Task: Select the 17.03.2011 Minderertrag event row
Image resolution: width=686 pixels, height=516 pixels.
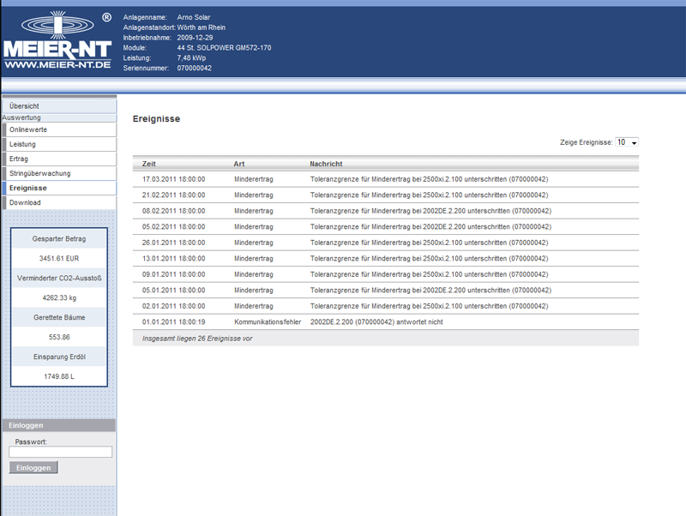Action: click(x=385, y=179)
